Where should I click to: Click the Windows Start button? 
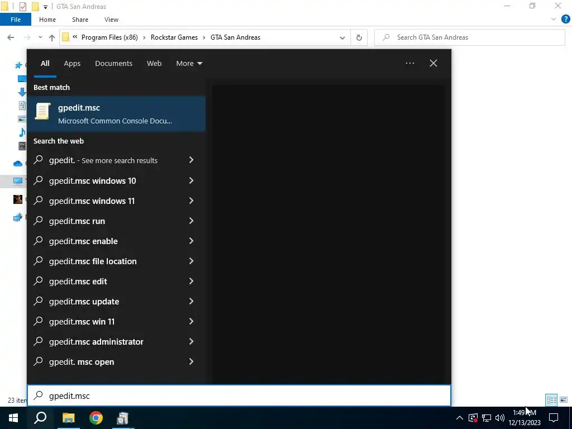click(13, 418)
